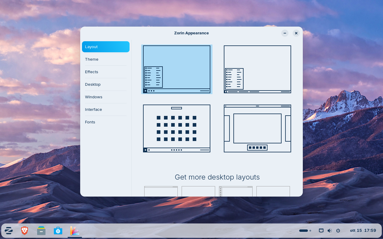Click the Zorin Appearance taskbar icon
Image resolution: width=383 pixels, height=239 pixels.
[x=75, y=231]
